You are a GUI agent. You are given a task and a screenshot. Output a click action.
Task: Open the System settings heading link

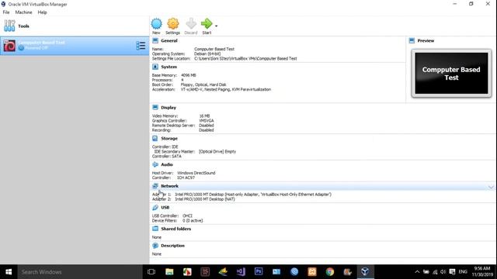tap(169, 67)
